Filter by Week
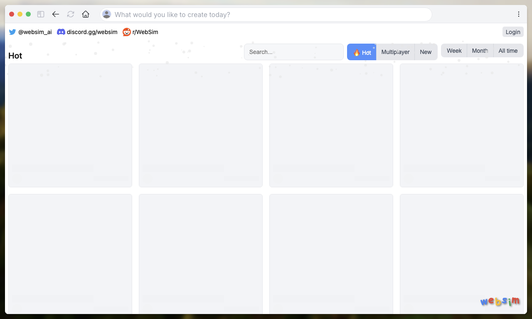 (x=454, y=51)
